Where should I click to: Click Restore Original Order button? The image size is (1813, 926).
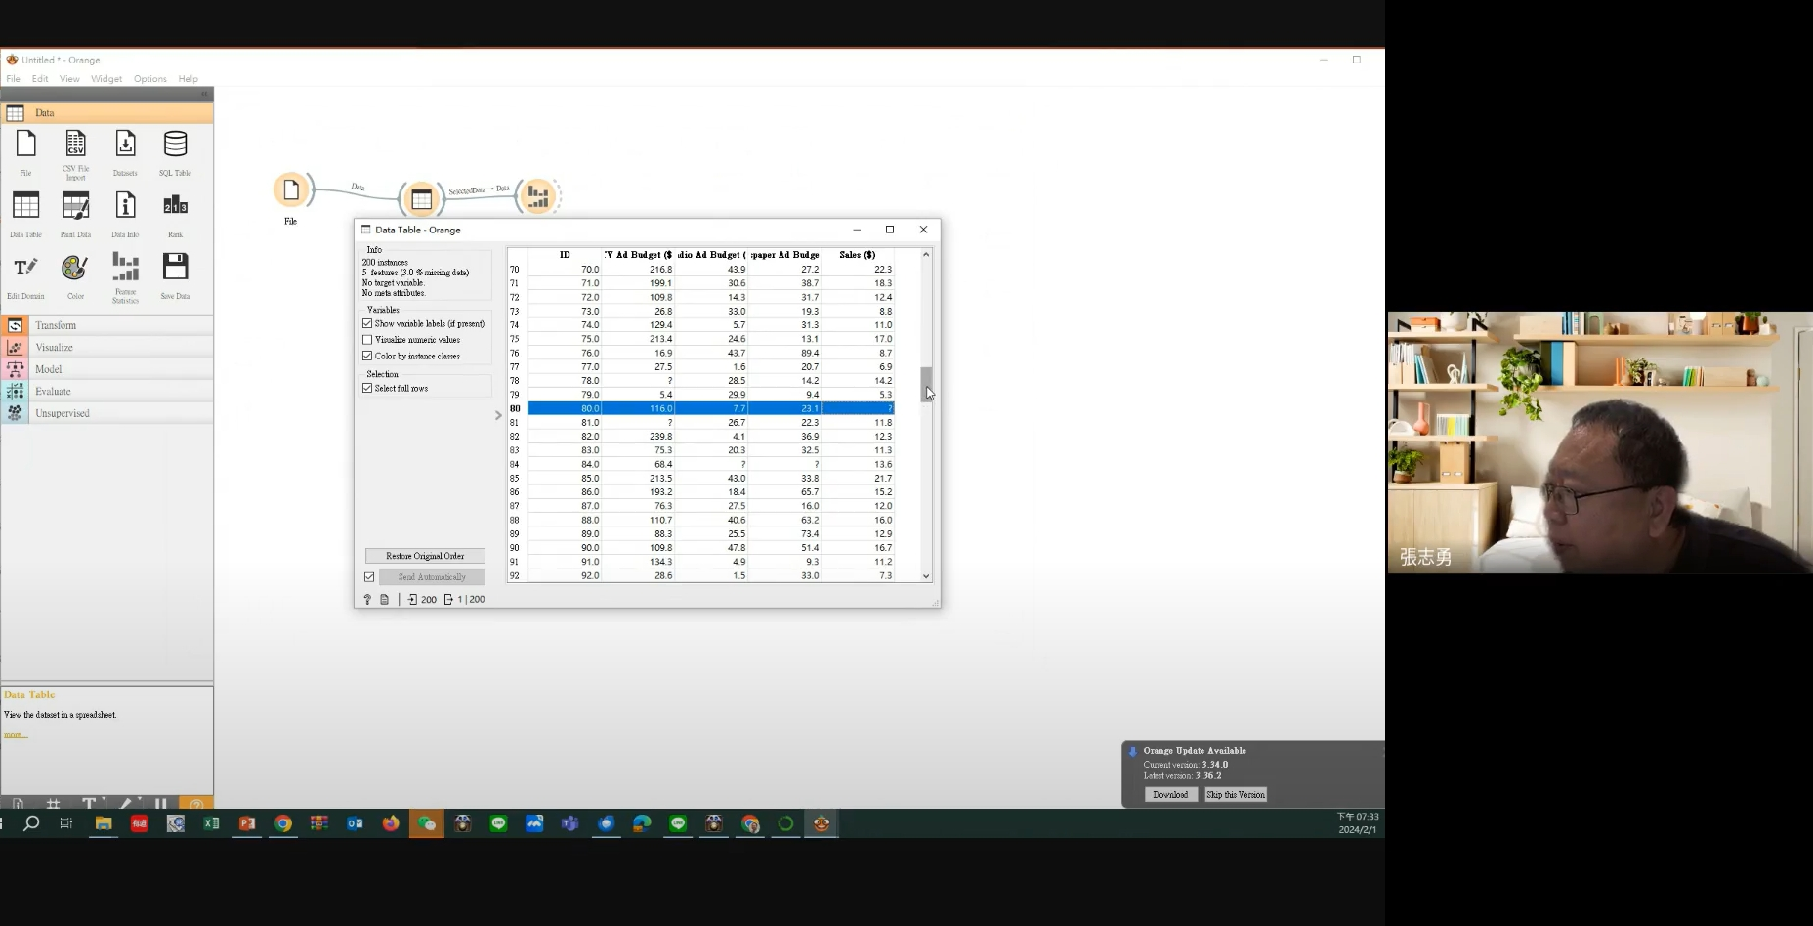425,556
